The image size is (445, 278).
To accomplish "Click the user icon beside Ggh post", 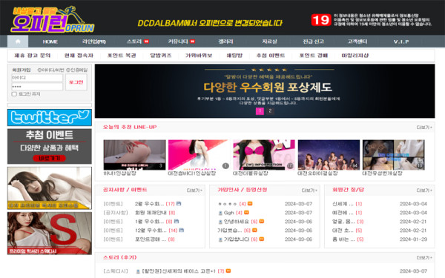I will tap(220, 213).
